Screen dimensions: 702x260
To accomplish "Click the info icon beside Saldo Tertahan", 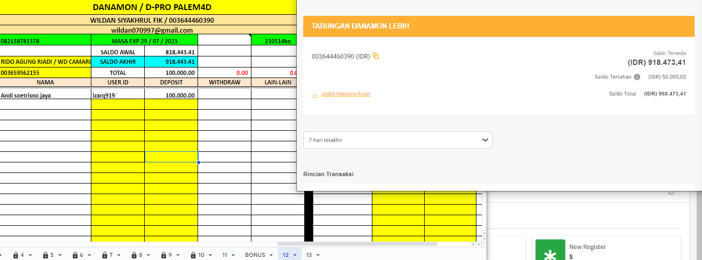I will pyautogui.click(x=637, y=77).
